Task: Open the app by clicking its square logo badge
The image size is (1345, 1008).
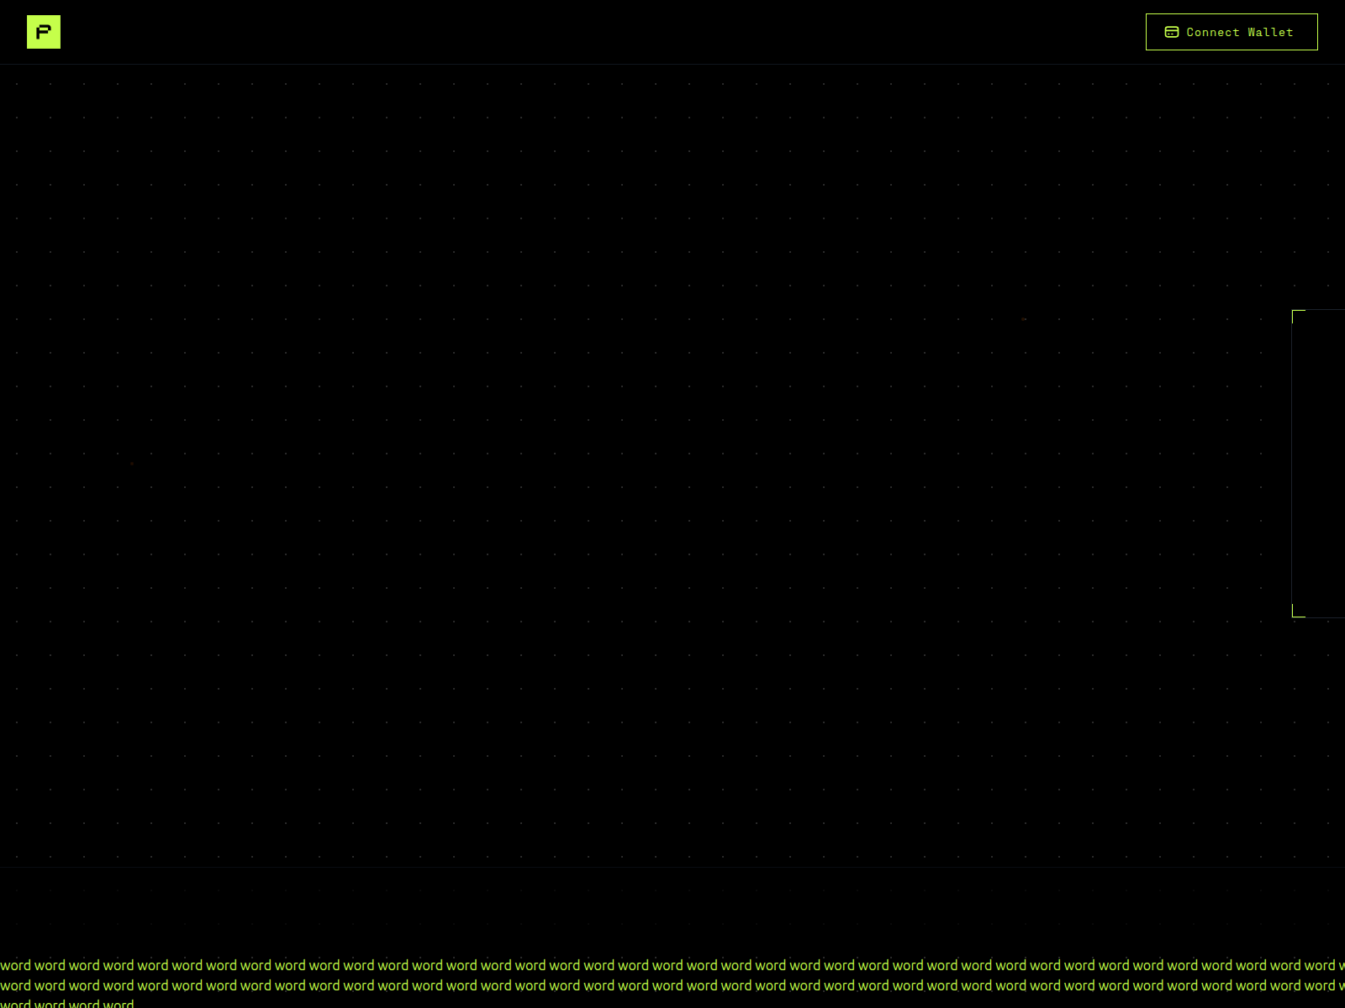Action: [x=43, y=32]
